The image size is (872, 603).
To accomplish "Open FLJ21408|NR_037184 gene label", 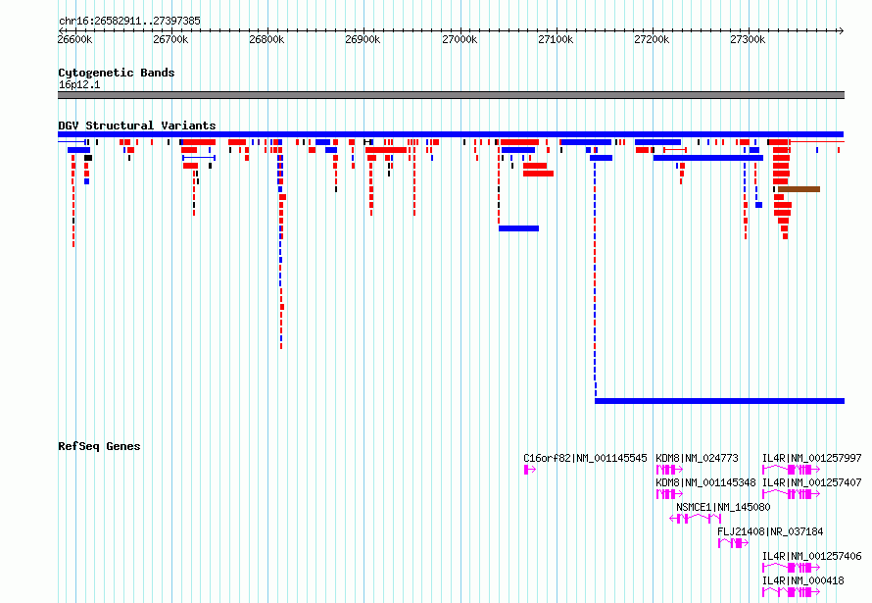I will pos(770,531).
